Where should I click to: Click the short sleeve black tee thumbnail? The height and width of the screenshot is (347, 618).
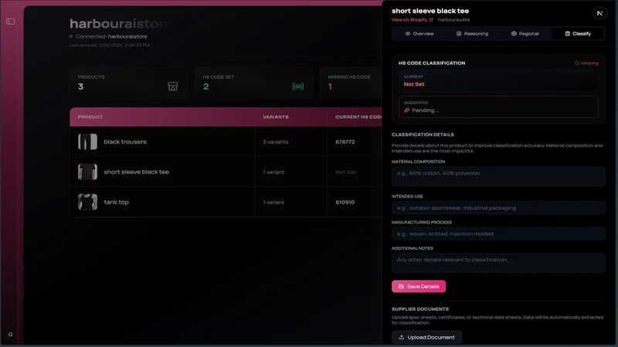87,172
